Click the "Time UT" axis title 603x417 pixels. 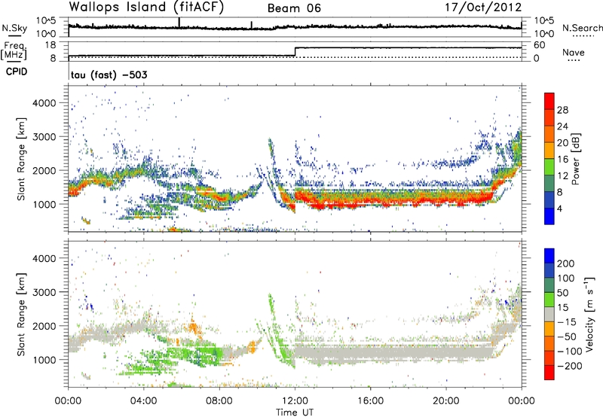(x=295, y=412)
